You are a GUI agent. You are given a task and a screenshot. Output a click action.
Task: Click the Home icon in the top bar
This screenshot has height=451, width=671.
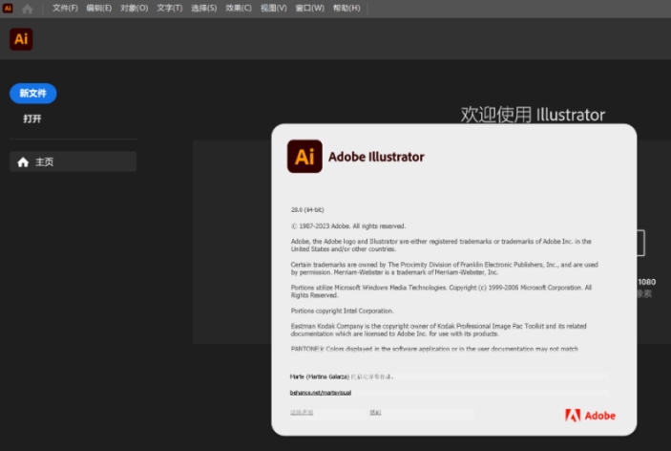[27, 9]
